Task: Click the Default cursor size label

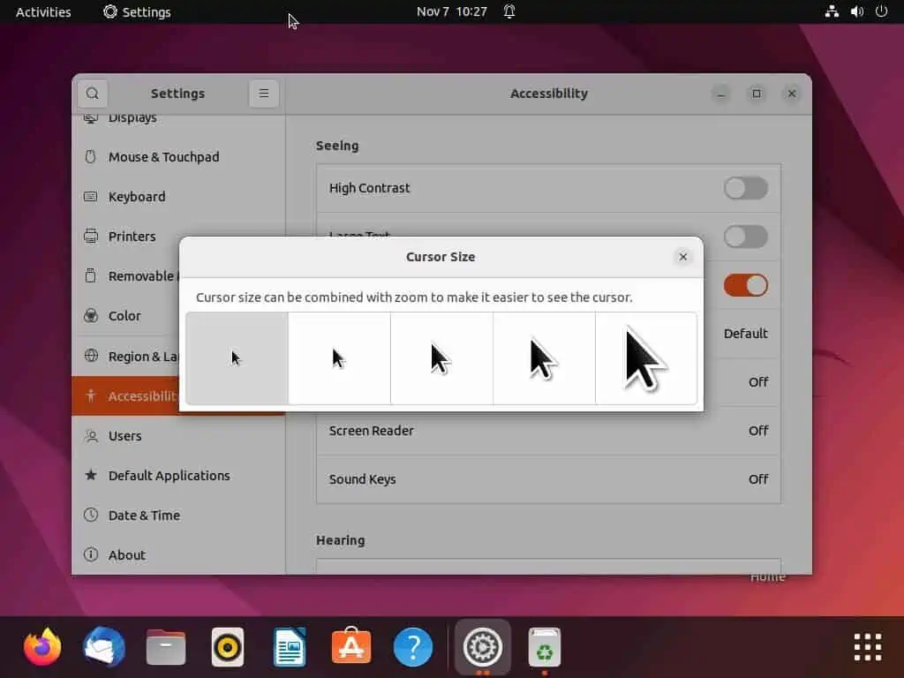Action: 746,334
